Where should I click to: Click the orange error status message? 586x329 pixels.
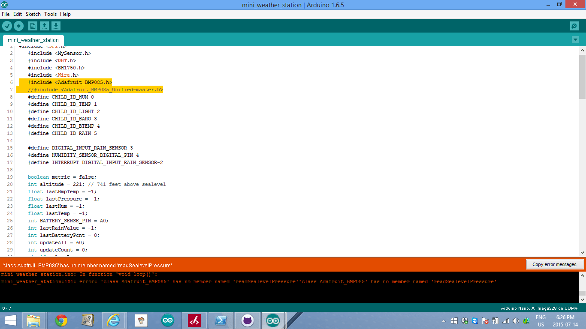[x=87, y=266]
